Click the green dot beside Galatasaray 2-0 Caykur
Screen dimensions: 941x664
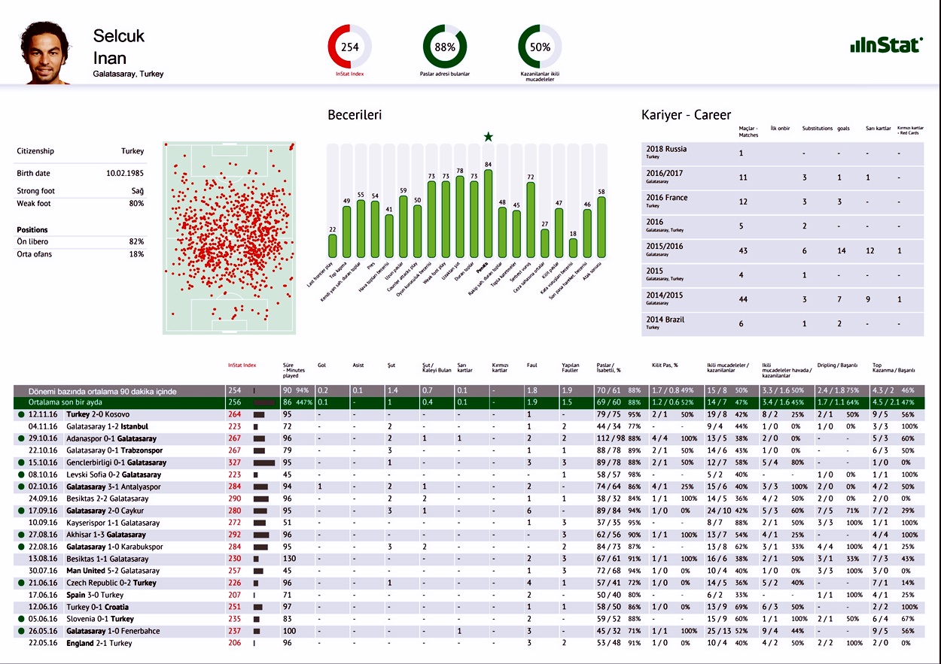[22, 511]
